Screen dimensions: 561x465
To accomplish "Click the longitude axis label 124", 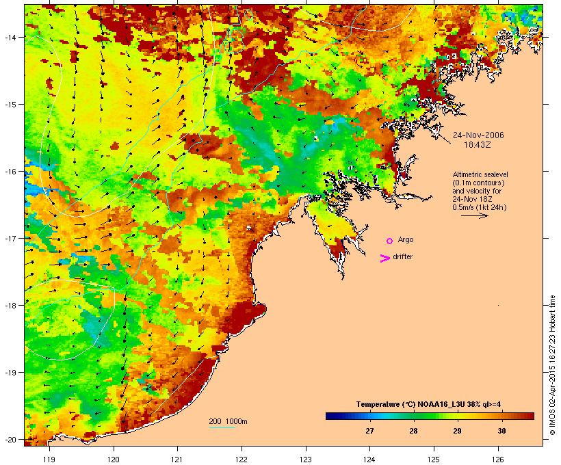I will [x=369, y=460].
